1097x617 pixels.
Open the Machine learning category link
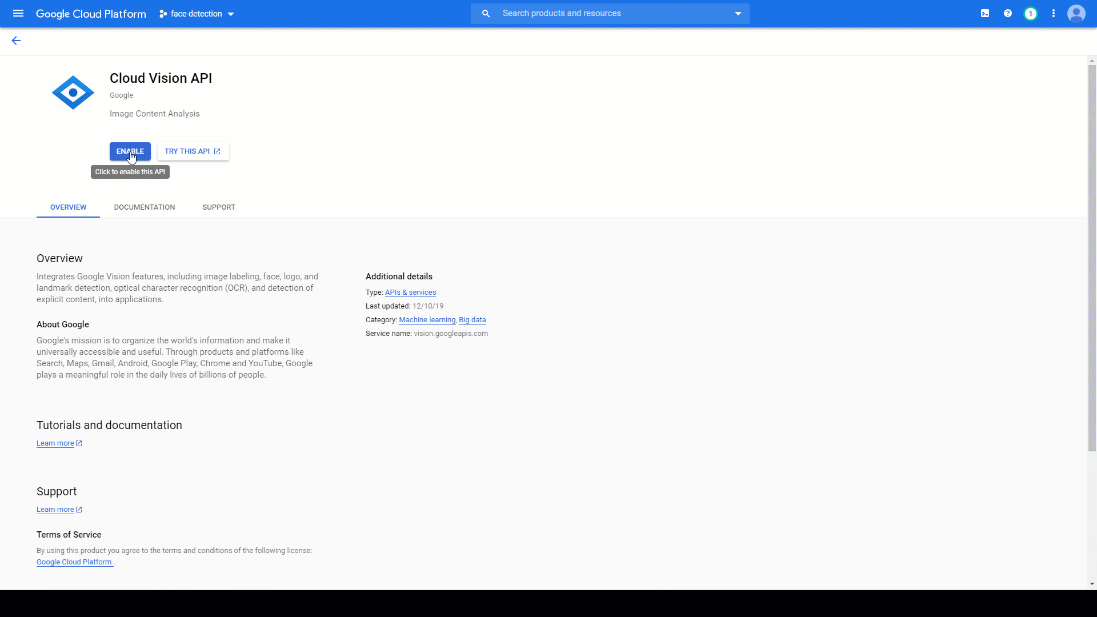427,320
